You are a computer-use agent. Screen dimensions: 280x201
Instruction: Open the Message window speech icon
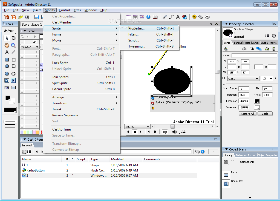[x=207, y=17]
